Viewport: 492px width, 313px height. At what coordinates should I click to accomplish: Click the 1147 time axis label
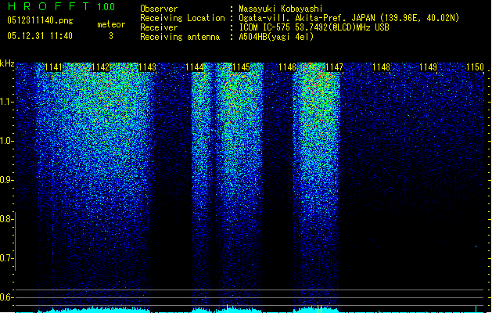click(335, 67)
